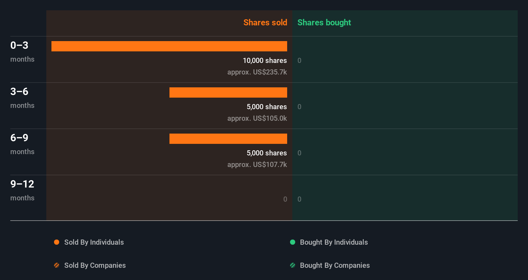Click the green Bought By Individuals legend dot
Image resolution: width=528 pixels, height=280 pixels.
click(293, 242)
